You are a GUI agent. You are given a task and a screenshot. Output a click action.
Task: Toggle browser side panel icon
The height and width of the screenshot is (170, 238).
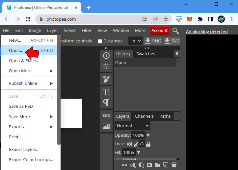coord(211,19)
